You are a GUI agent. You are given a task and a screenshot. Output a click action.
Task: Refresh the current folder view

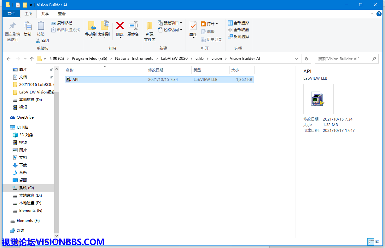point(306,59)
